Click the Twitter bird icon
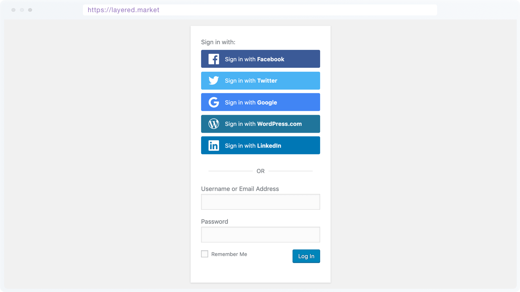Image resolution: width=520 pixels, height=292 pixels. (213, 80)
